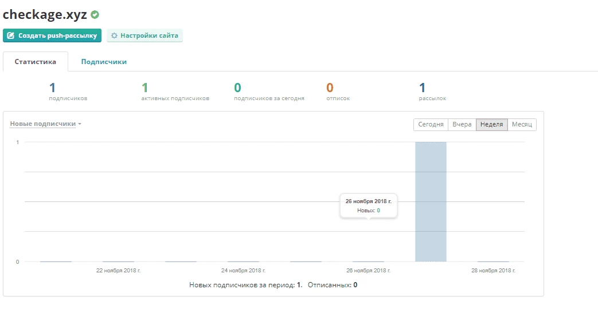Click the активных подписчиков counter label

tap(175, 98)
